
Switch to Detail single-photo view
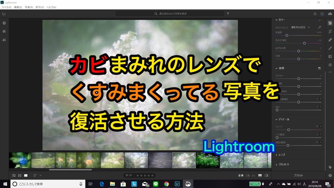[26, 175]
